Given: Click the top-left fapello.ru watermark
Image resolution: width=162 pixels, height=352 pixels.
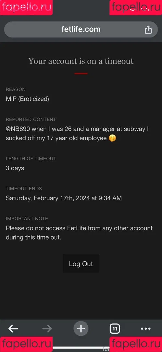Looking at the screenshot, I should (26, 7).
